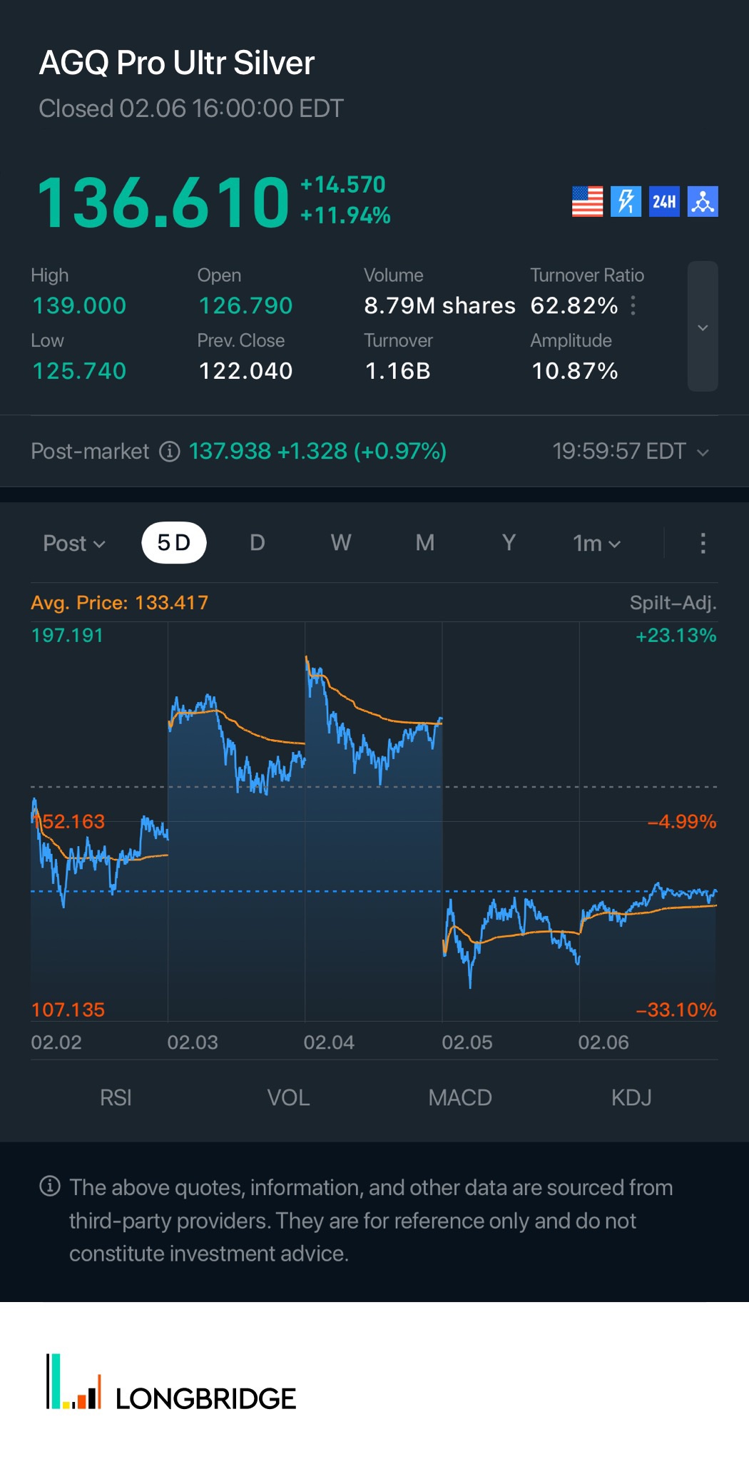Tap the Post-market info circle icon
Screen dimensions: 749x1469
pyautogui.click(x=169, y=452)
